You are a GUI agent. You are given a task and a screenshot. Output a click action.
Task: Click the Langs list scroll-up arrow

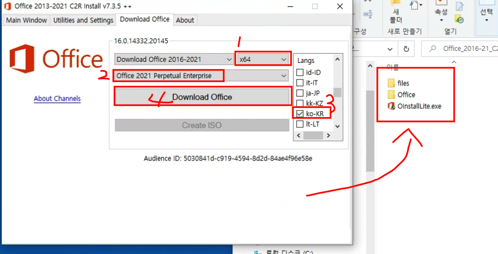[338, 60]
